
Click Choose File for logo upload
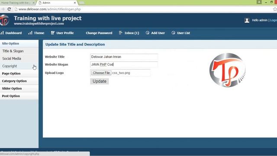click(101, 73)
